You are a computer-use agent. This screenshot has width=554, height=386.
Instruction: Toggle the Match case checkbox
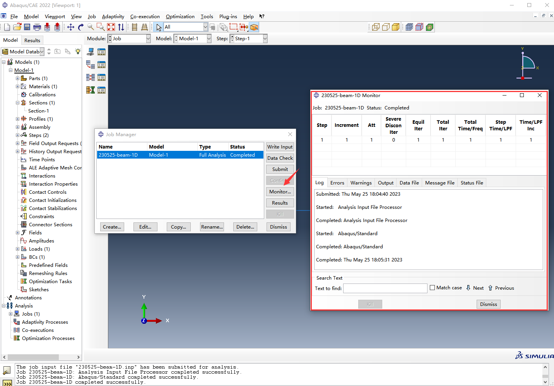tap(433, 288)
